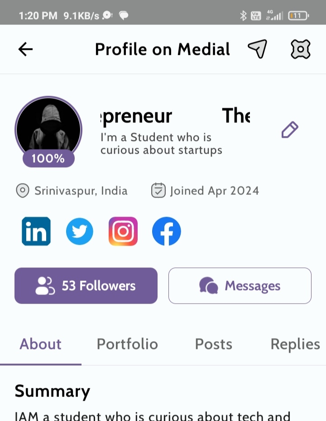Switch to the Replies tab
This screenshot has height=421, width=326.
[295, 344]
